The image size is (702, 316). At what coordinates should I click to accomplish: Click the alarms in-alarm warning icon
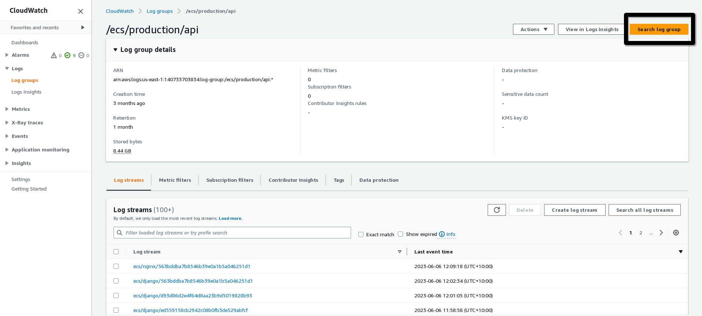(x=54, y=55)
